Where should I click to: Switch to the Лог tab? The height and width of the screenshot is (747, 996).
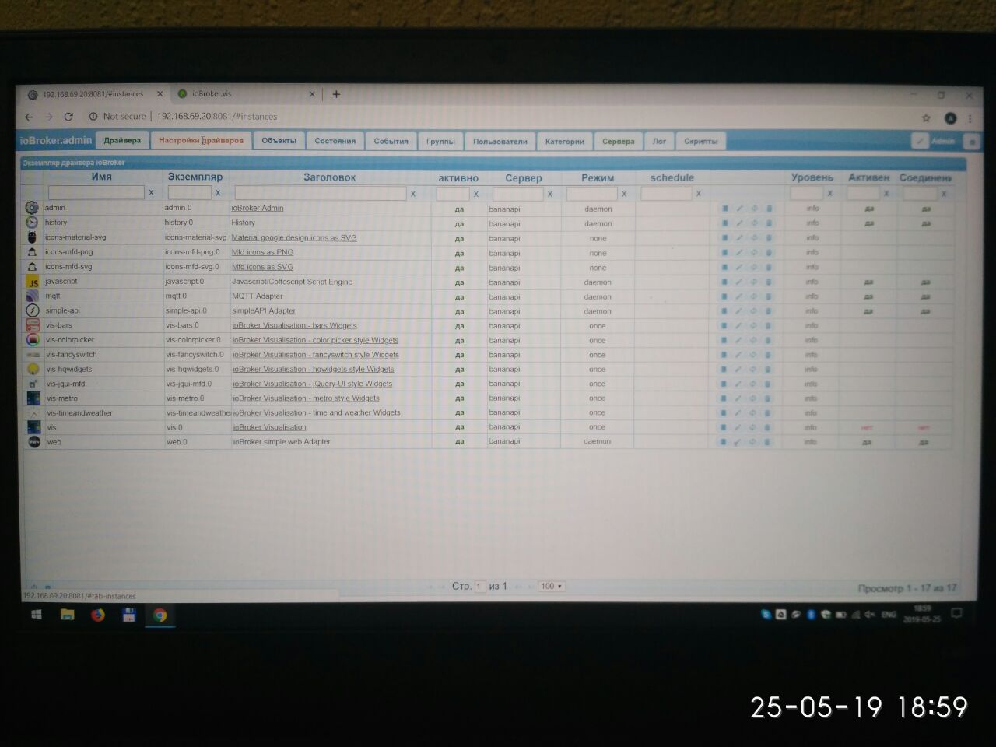(x=659, y=142)
